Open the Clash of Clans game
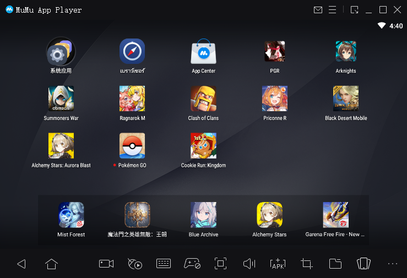 pos(203,99)
